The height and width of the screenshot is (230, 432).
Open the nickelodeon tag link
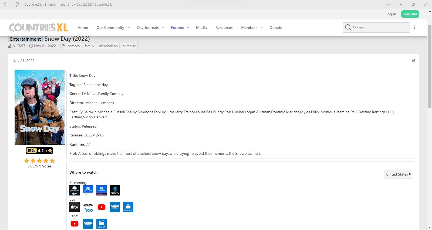coord(108,46)
